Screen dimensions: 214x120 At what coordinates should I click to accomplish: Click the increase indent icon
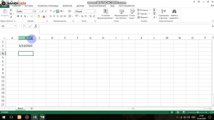65,16
